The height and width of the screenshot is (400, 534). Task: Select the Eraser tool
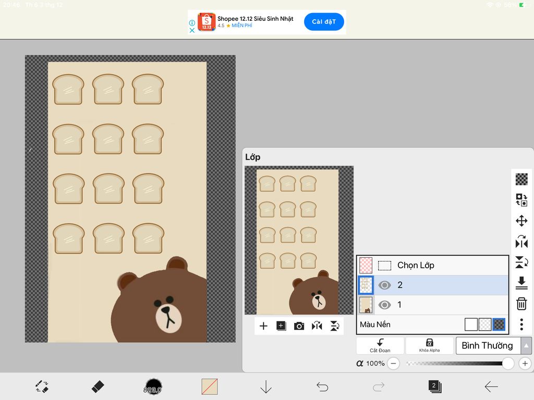(98, 387)
